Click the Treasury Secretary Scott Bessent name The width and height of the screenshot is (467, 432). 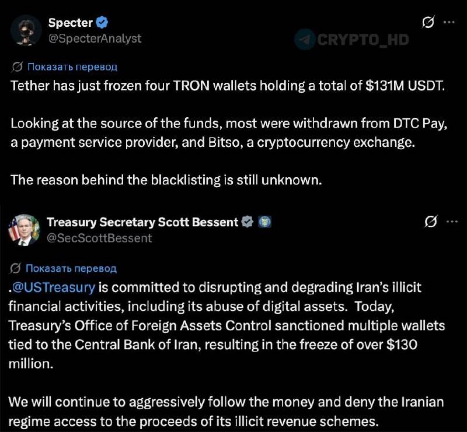pyautogui.click(x=142, y=222)
